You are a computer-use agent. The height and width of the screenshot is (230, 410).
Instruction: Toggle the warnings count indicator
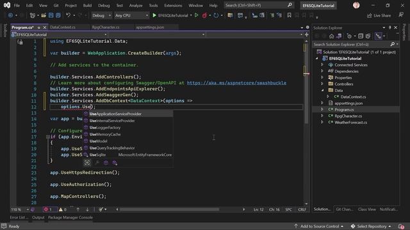[x=63, y=209]
